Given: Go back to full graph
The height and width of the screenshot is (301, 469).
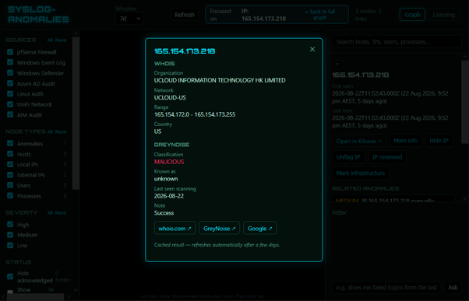Looking at the screenshot, I should pyautogui.click(x=319, y=15).
